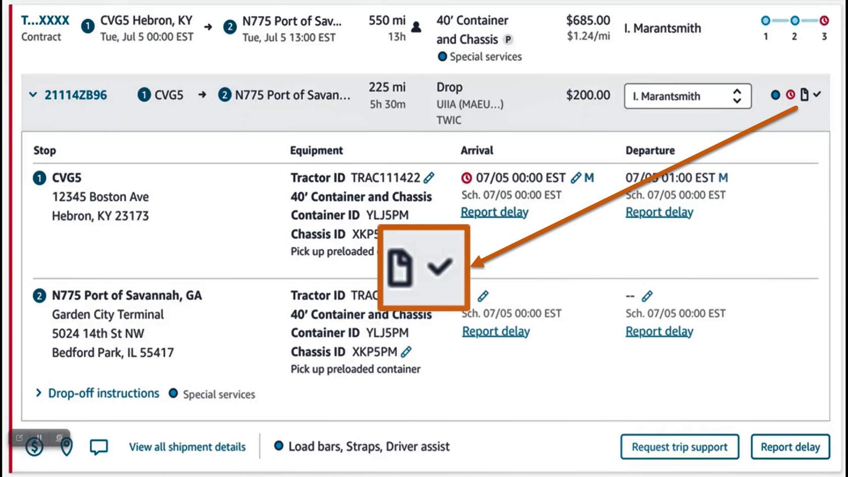Click document icon in load 21114ZB96 row

(x=804, y=94)
